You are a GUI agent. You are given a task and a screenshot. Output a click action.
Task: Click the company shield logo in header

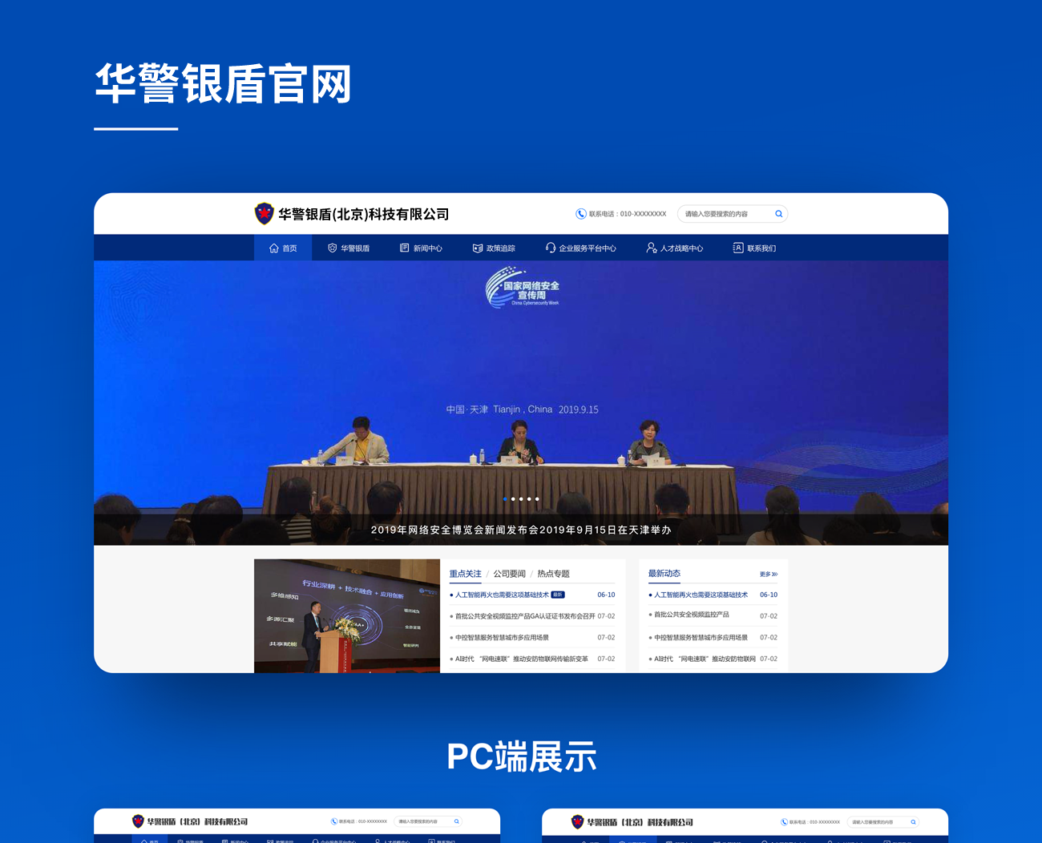(x=264, y=214)
